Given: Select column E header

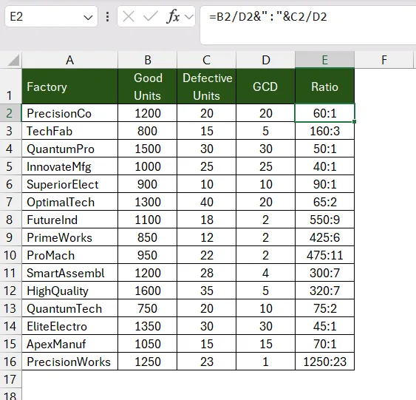Looking at the screenshot, I should coord(324,60).
